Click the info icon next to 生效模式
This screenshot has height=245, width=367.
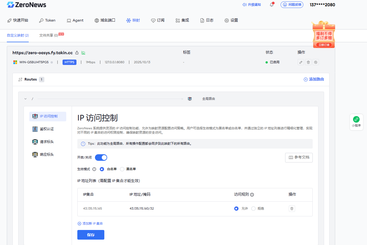(x=94, y=169)
